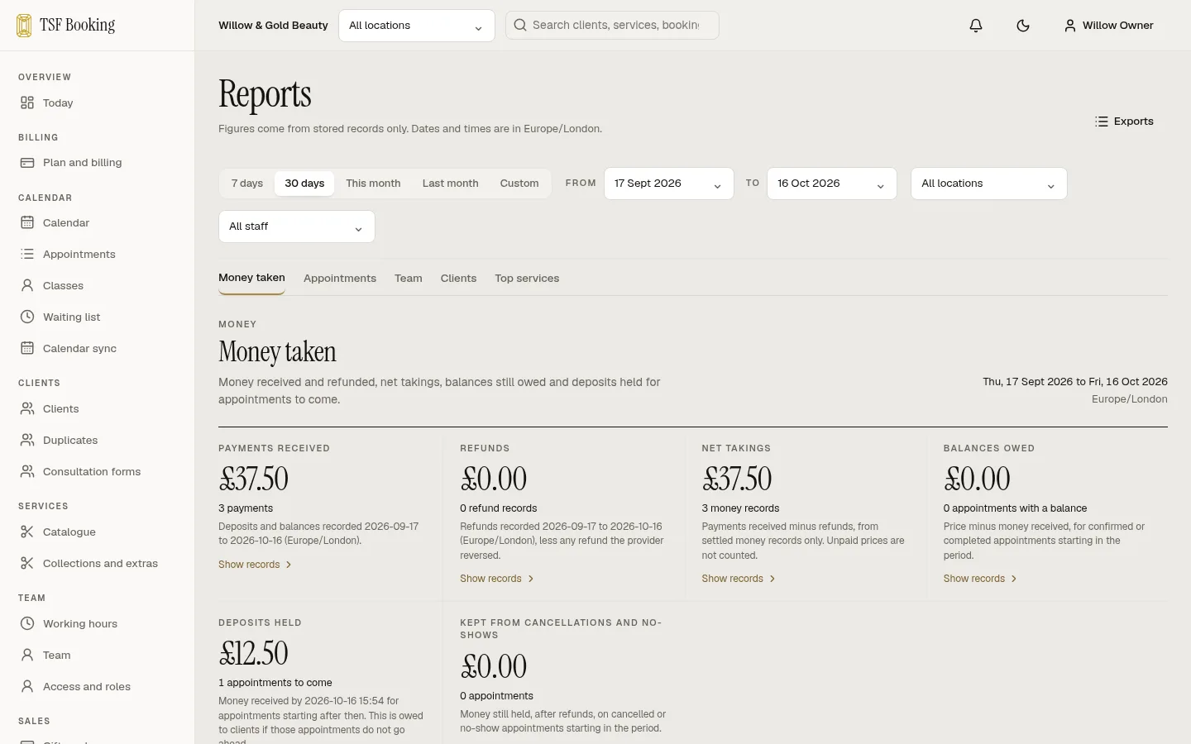Click the Calendar sync icon

tap(27, 349)
